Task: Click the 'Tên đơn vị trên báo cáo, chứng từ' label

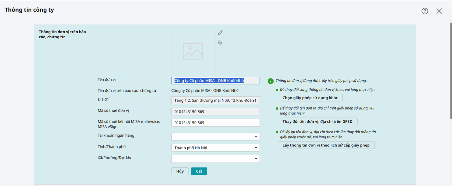Action: point(127,90)
